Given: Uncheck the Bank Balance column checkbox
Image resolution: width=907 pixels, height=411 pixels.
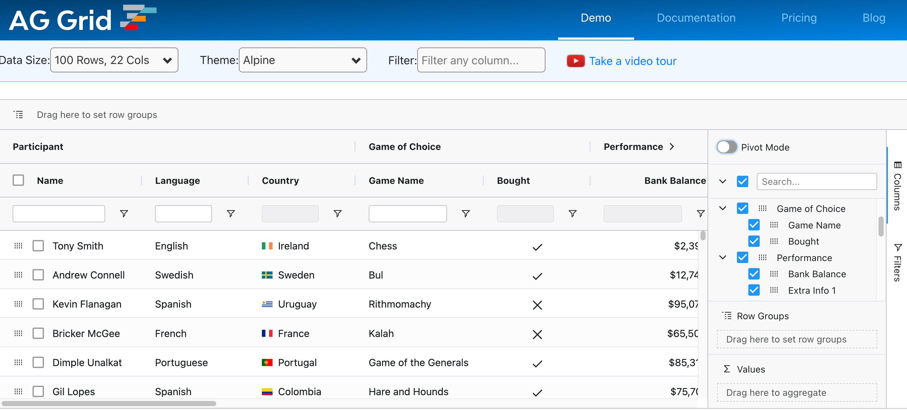Looking at the screenshot, I should coord(754,274).
